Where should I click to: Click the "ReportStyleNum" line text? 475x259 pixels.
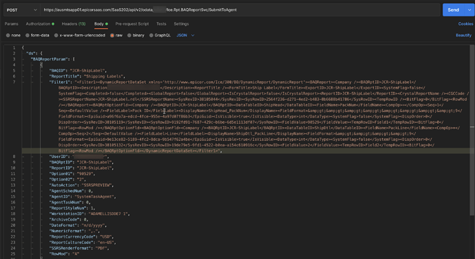tap(72, 208)
